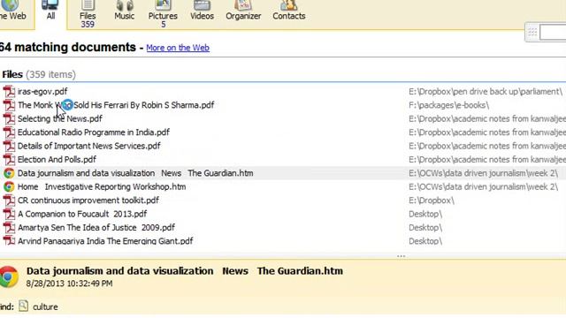This screenshot has width=566, height=318.
Task: Click the preview pane splitter dots handle
Action: click(x=401, y=256)
